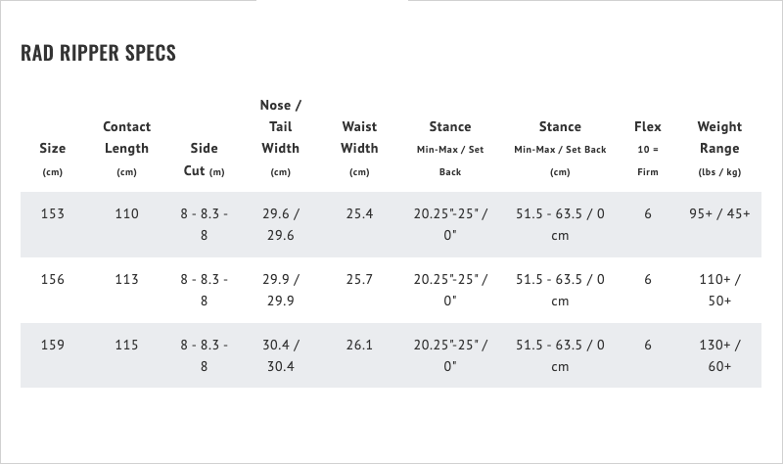This screenshot has height=464, width=784.
Task: Select the 25.4 waist width value
Action: point(359,213)
